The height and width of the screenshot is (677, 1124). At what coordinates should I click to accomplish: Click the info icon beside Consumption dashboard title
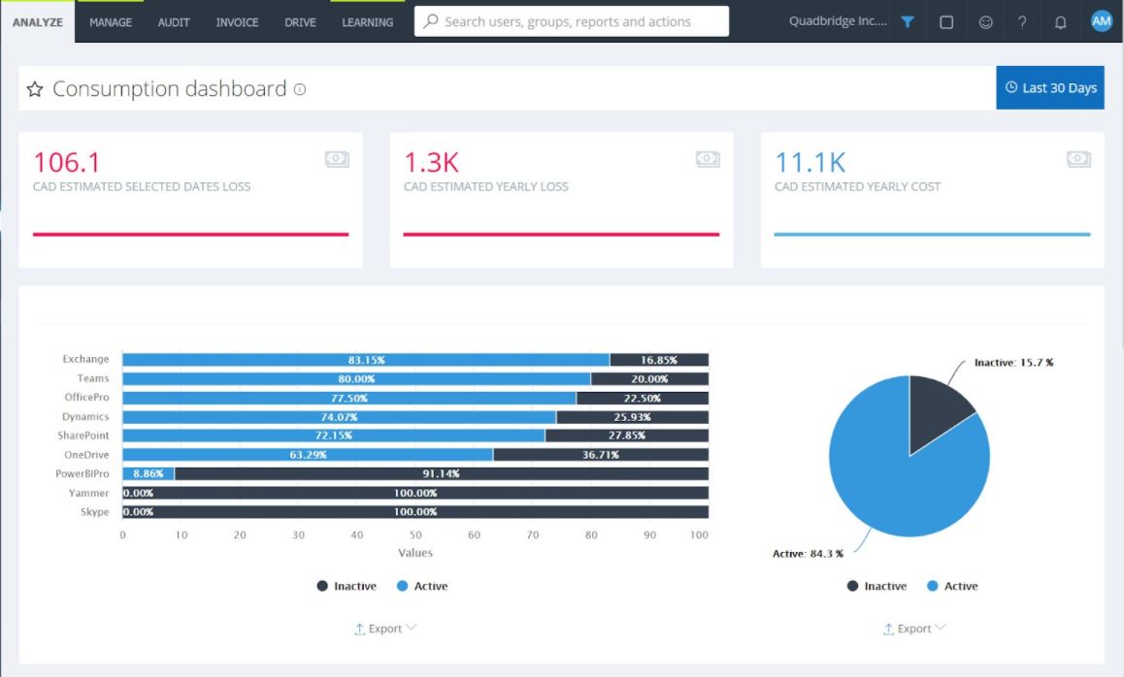(299, 88)
